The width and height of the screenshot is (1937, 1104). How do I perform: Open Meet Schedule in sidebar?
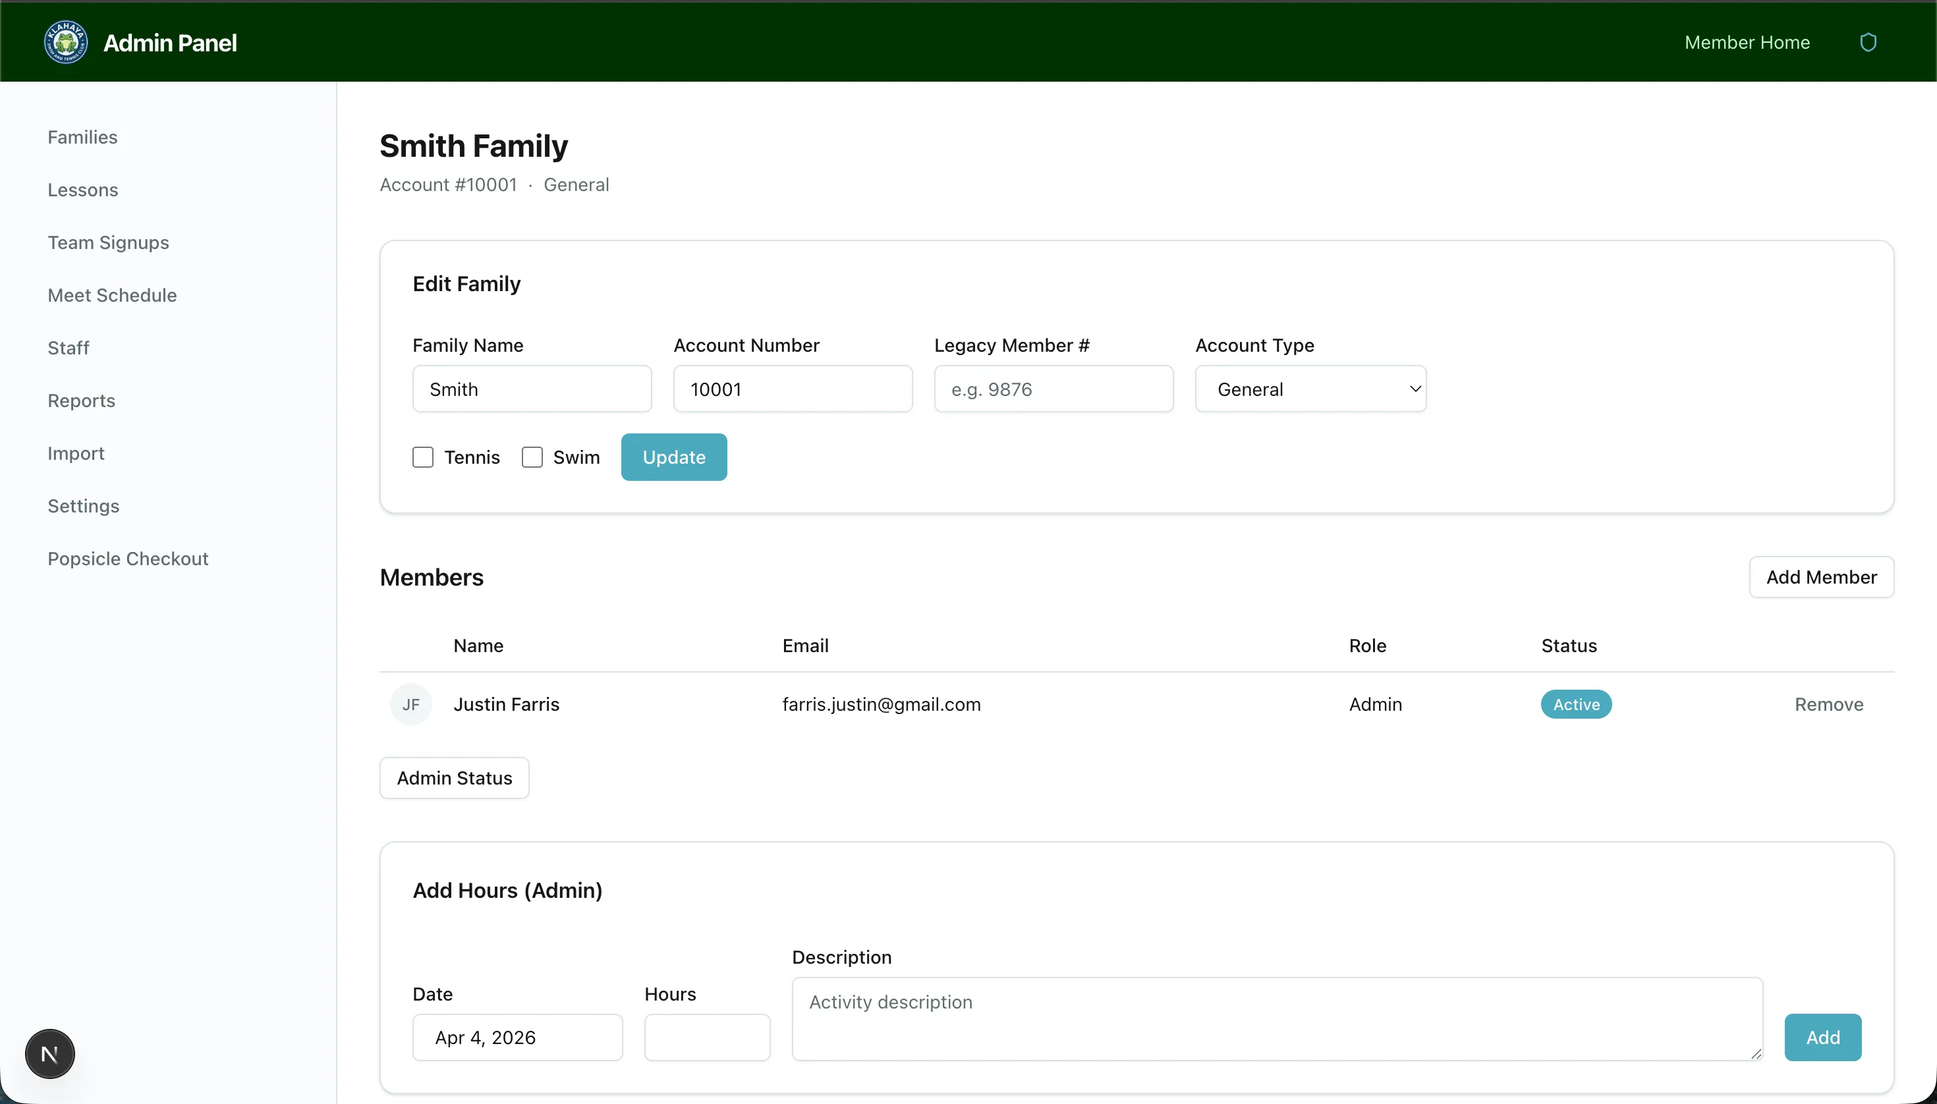point(112,295)
